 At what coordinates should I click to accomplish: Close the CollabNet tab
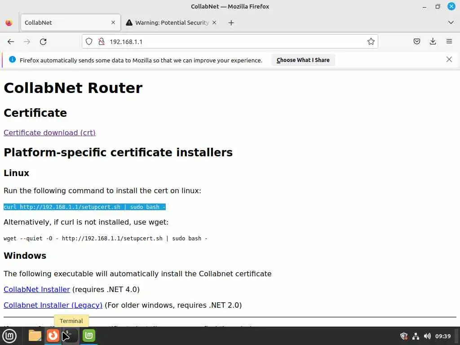coord(113,22)
